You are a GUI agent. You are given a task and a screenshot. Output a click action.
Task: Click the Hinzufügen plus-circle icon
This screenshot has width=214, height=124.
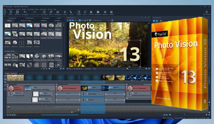44,12
